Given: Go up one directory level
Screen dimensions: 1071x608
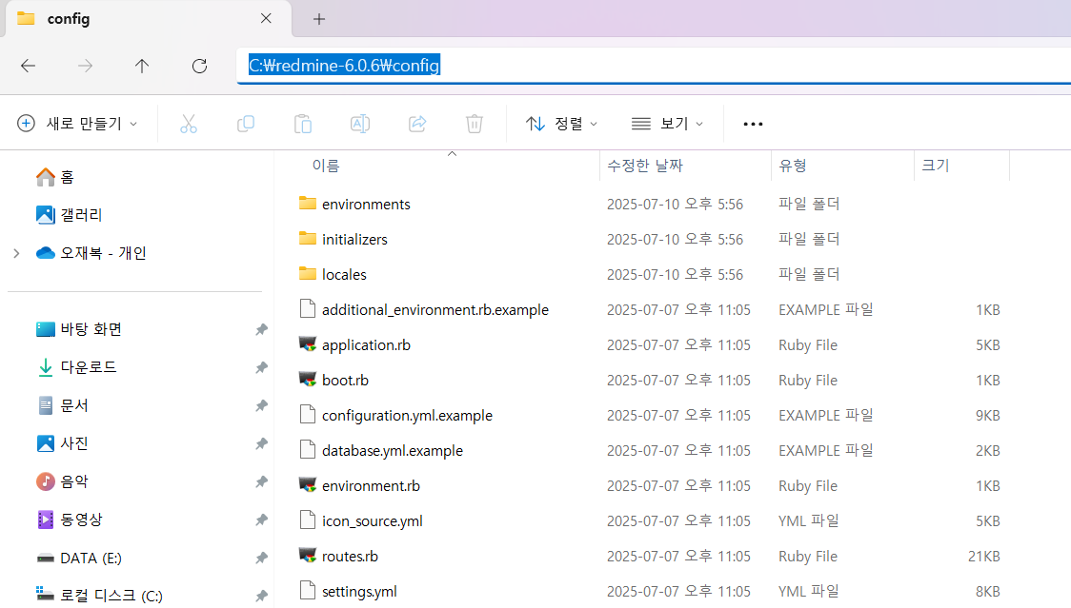Looking at the screenshot, I should pyautogui.click(x=142, y=66).
